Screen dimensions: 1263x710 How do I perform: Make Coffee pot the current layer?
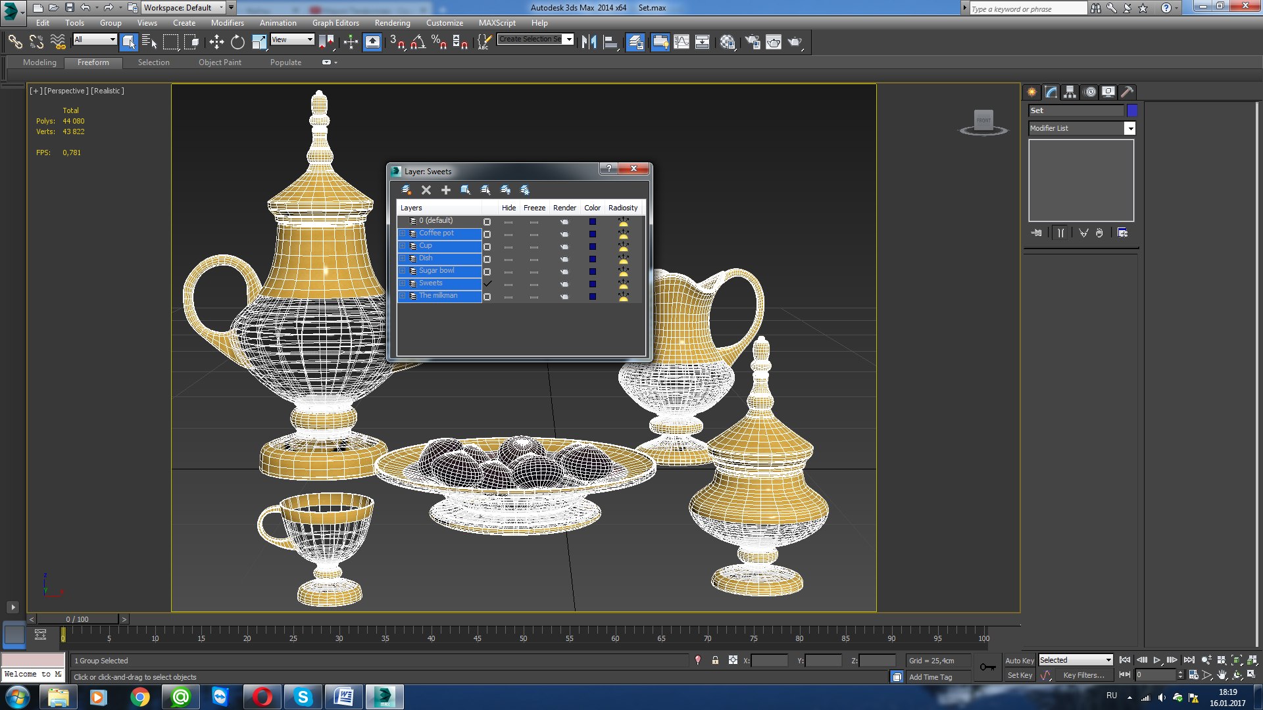[x=487, y=234]
